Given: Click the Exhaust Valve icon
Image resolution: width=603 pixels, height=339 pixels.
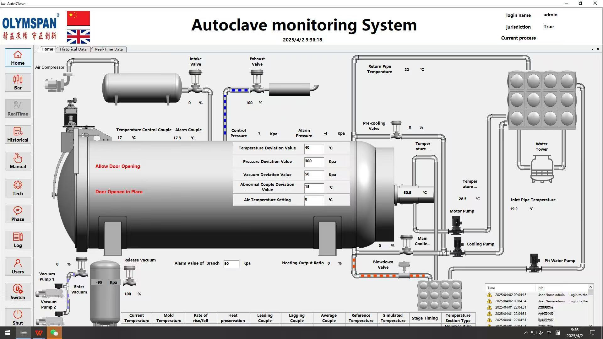Looking at the screenshot, I should coord(257,81).
